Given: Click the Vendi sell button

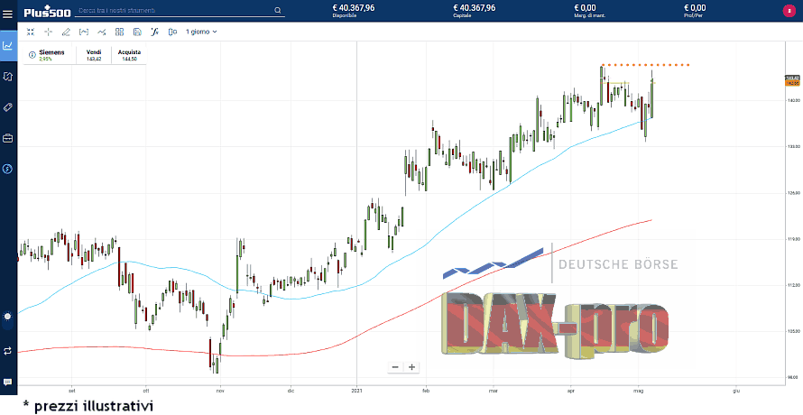Looking at the screenshot, I should coord(94,55).
